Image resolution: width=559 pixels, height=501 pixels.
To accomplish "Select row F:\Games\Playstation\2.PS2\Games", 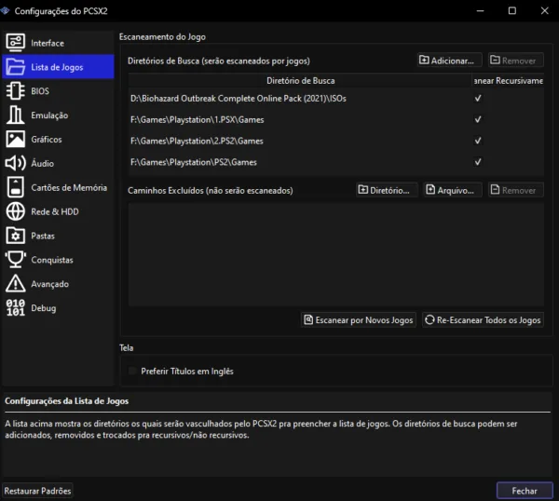I will point(335,142).
